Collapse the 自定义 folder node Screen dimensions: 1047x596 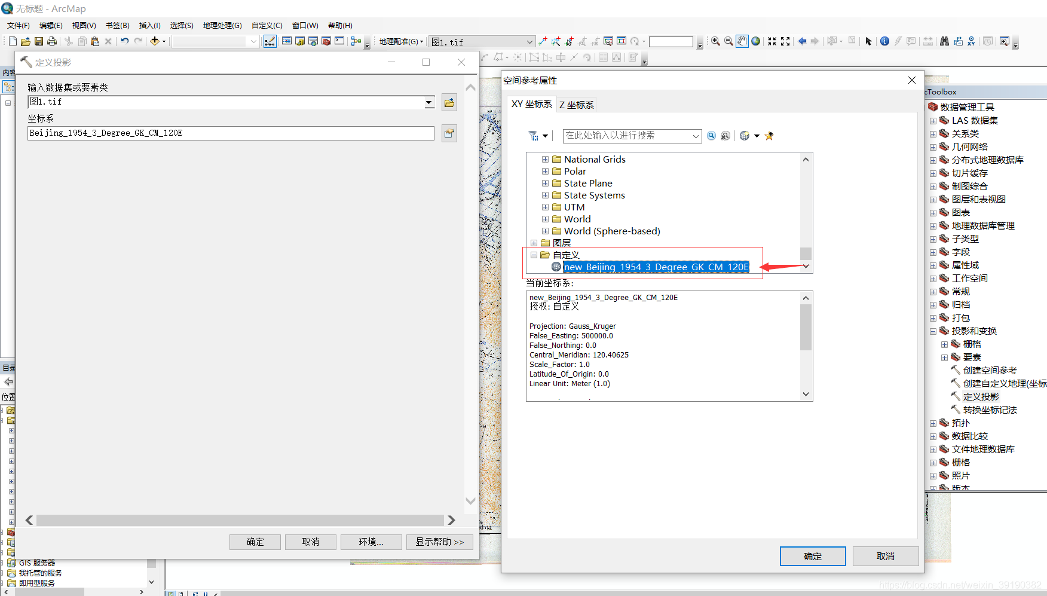(534, 255)
